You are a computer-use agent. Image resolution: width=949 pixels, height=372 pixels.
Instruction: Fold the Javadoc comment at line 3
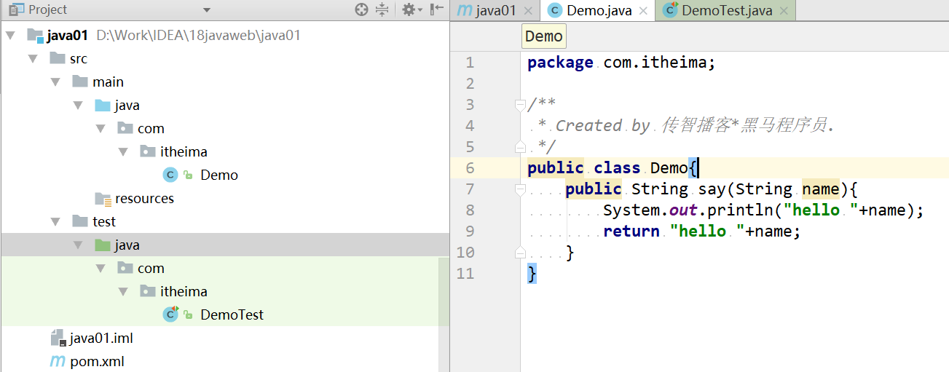pyautogui.click(x=519, y=105)
